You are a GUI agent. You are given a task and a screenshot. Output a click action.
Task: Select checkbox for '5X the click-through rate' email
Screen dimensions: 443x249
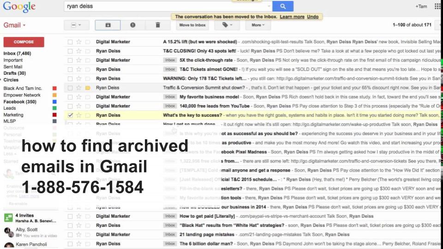tap(70, 60)
